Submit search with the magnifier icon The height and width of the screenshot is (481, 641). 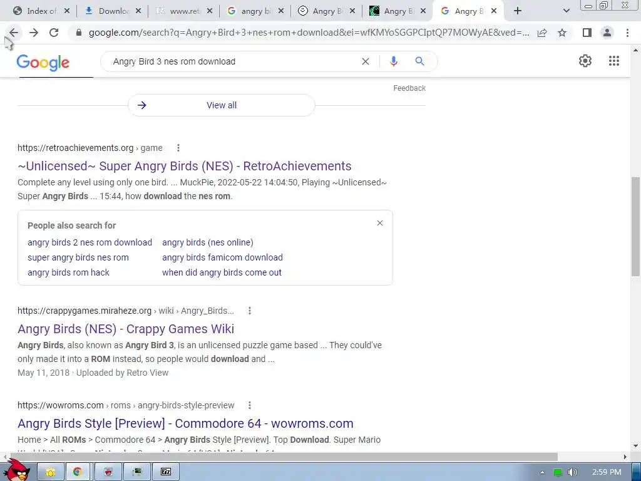pyautogui.click(x=419, y=61)
